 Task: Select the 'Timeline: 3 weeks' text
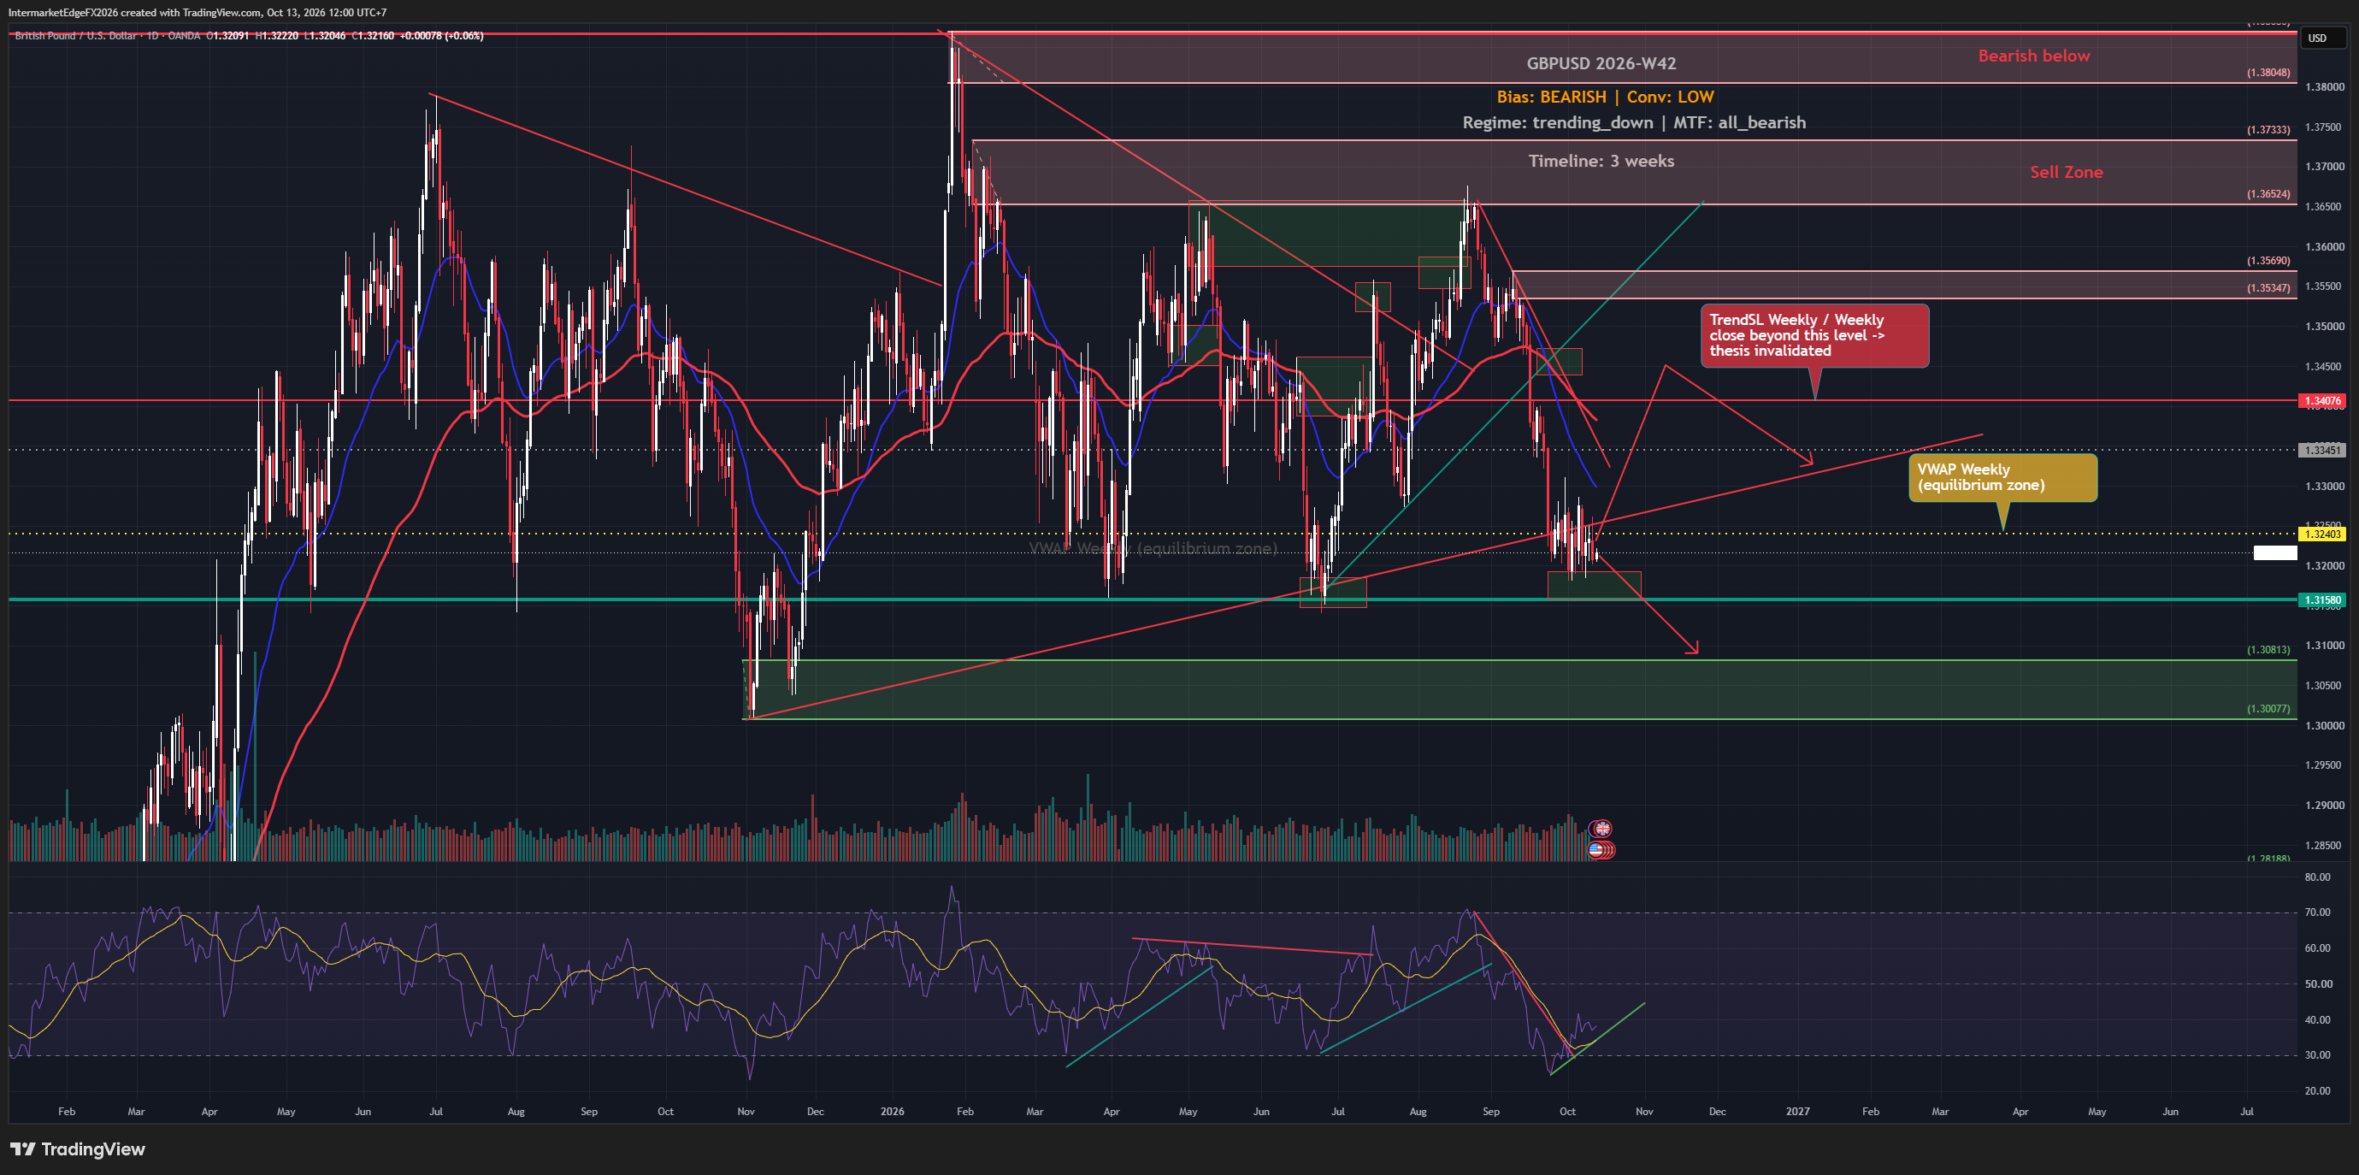[1601, 161]
